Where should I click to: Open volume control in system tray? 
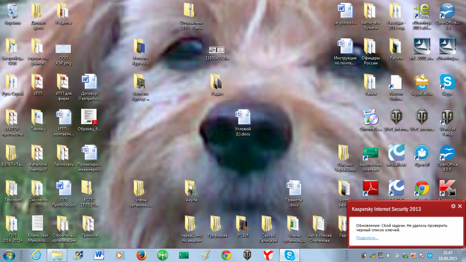(388, 255)
